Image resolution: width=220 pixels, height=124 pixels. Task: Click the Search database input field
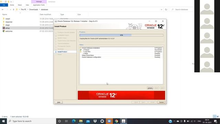182,10
